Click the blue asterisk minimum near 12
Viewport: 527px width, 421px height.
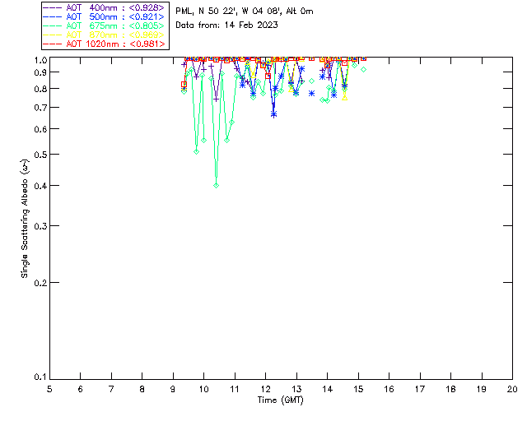(273, 115)
